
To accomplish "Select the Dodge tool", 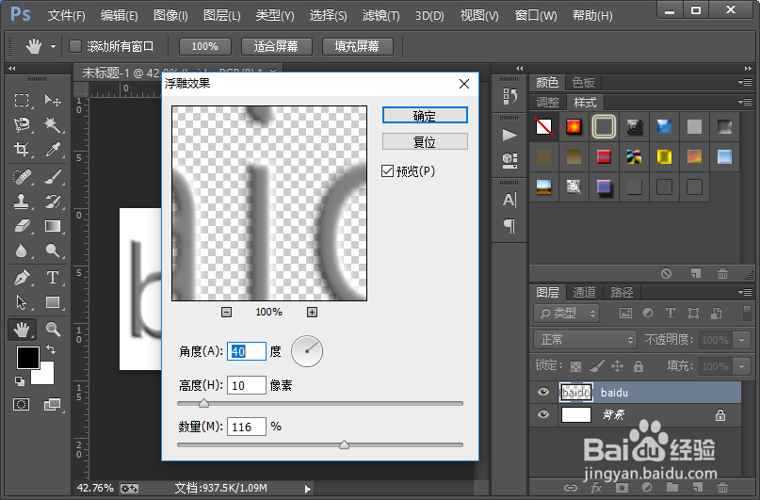I will (x=53, y=250).
